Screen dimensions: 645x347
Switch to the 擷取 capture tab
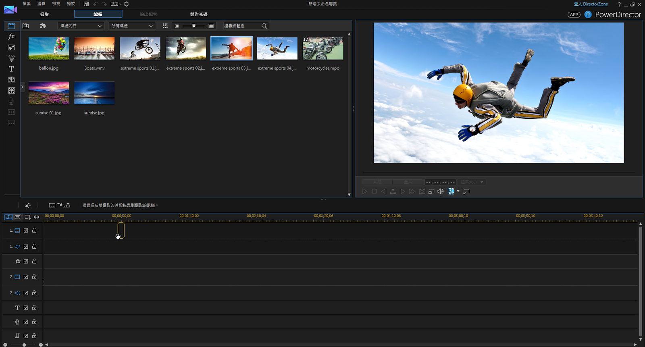click(44, 14)
